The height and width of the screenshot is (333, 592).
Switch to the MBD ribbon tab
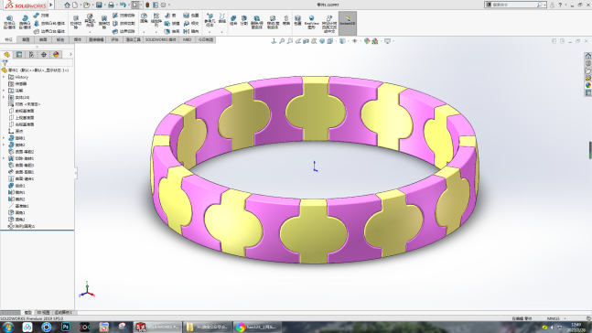coord(187,39)
